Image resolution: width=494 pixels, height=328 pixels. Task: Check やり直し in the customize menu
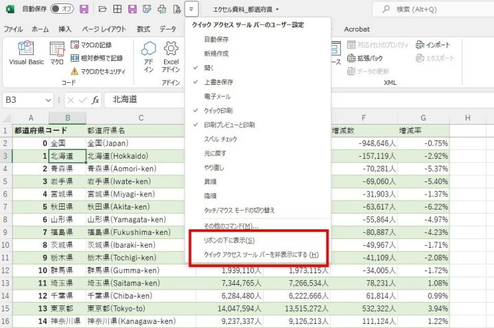pos(258,168)
